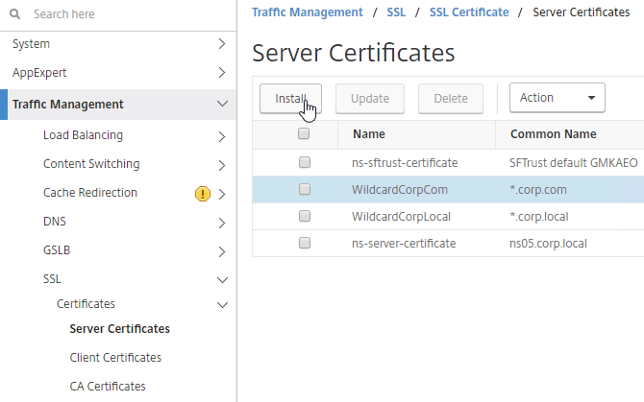
Task: Follow the SSL breadcrumb link
Action: point(396,12)
